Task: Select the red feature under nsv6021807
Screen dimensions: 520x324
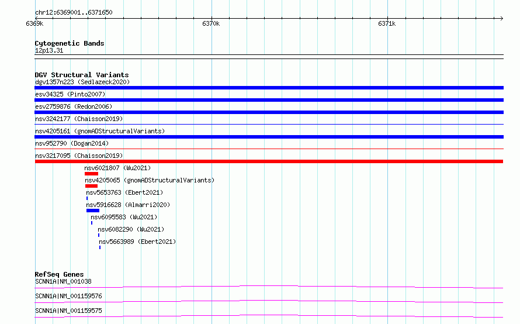Action: coord(91,174)
